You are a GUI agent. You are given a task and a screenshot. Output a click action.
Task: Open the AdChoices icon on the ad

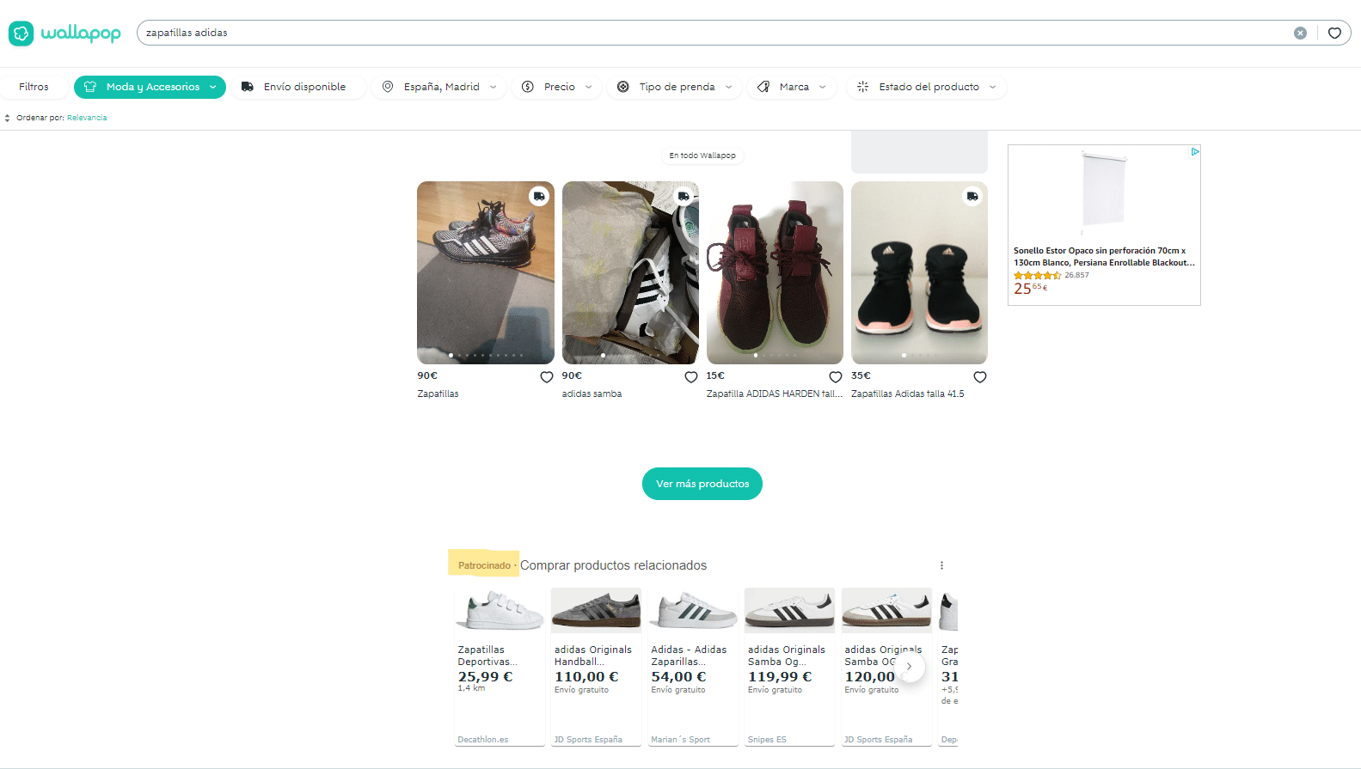click(x=1194, y=151)
